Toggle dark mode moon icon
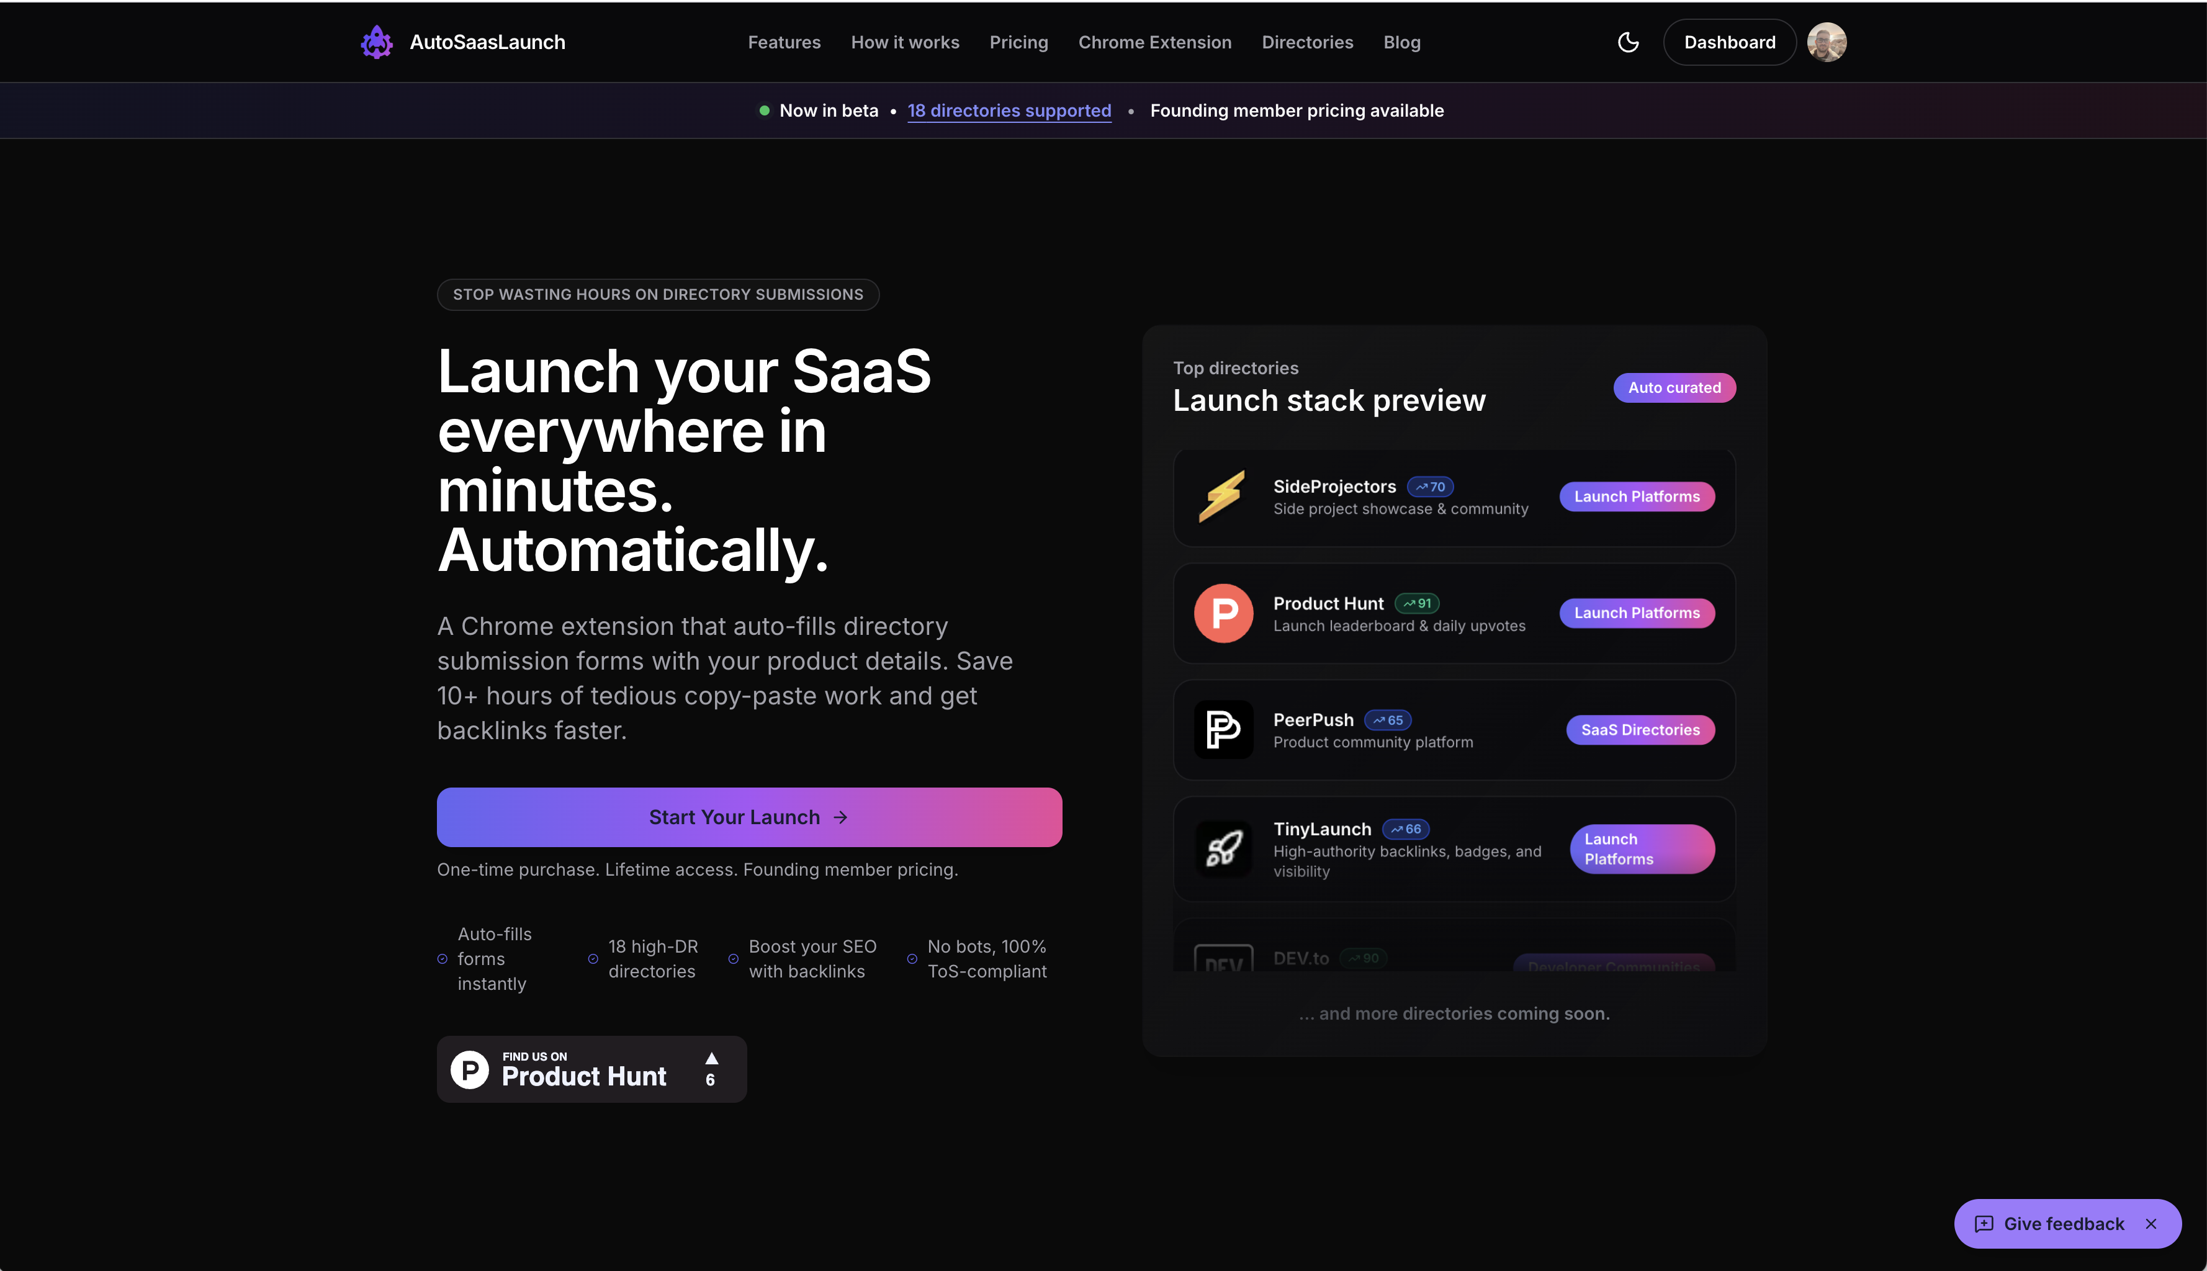This screenshot has height=1271, width=2207. (1627, 42)
